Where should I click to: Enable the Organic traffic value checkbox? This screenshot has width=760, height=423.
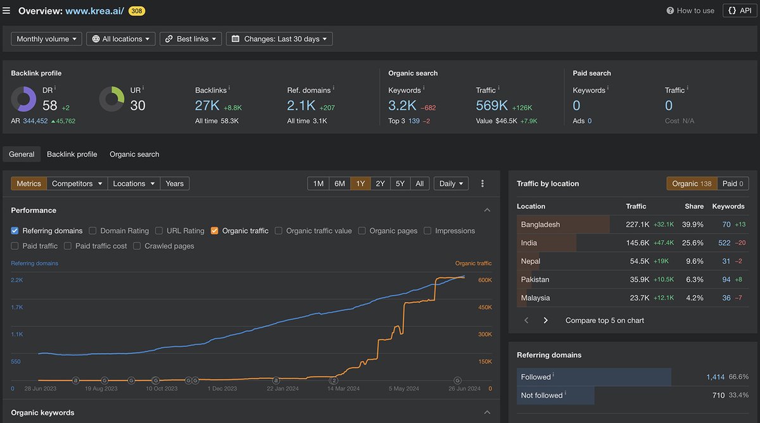click(279, 231)
